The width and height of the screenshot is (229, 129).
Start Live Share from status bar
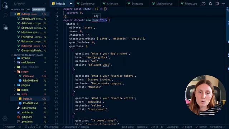51,127
